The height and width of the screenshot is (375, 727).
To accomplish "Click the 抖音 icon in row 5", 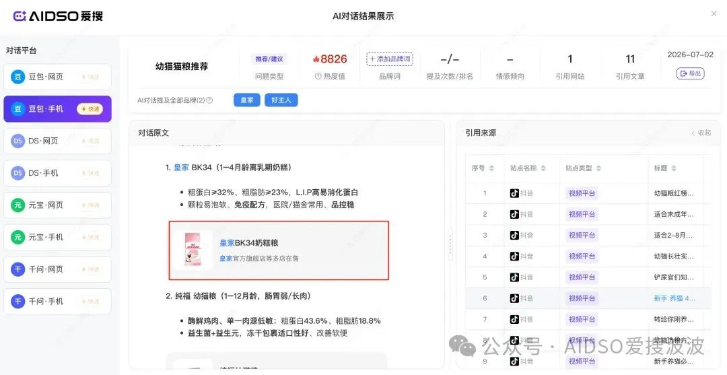I will (514, 277).
